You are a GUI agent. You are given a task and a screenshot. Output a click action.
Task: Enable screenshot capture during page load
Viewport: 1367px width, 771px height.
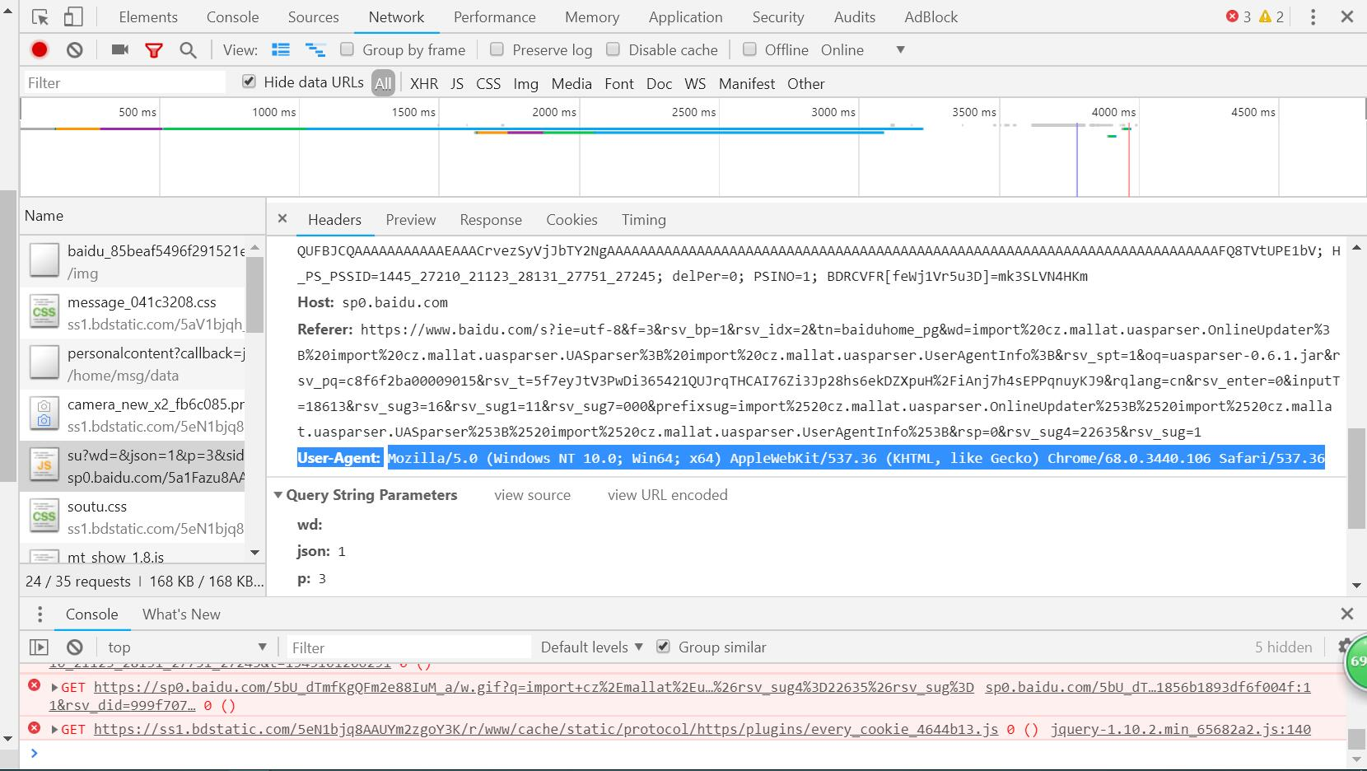[x=119, y=49]
